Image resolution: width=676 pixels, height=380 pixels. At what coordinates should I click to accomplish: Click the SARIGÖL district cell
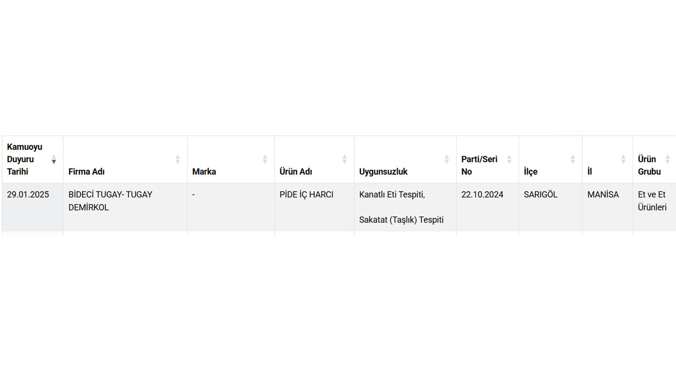(541, 195)
